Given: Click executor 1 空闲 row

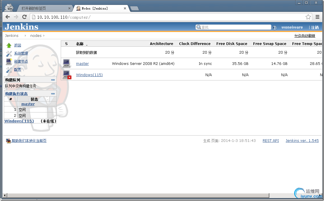Looking at the screenshot, I should click(30, 110).
